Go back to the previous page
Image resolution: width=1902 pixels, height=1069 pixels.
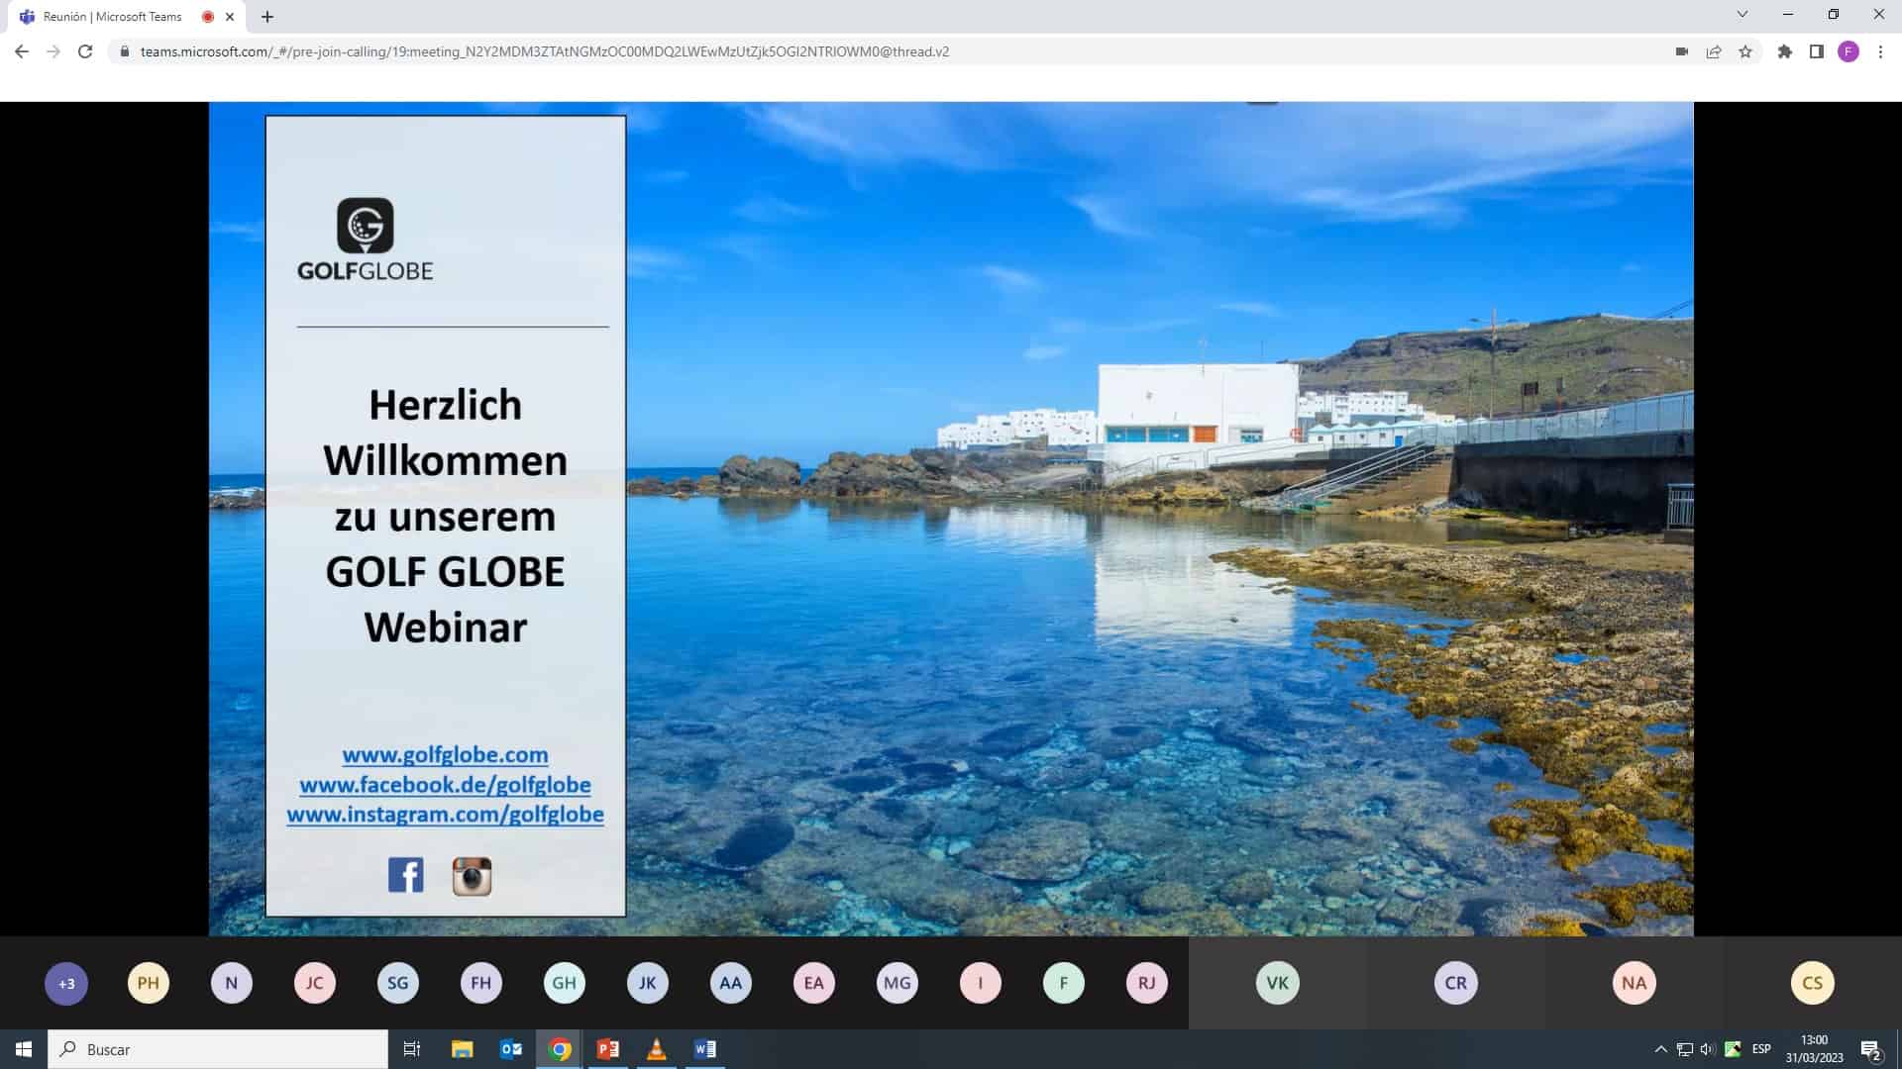22,51
